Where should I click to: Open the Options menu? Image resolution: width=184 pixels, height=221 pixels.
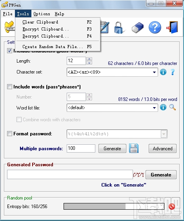click(x=42, y=14)
